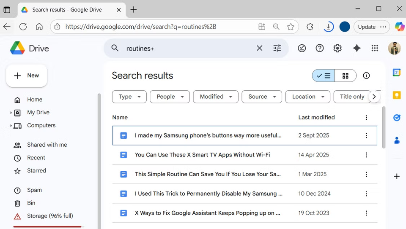This screenshot has height=229, width=406.
Task: Click the New button
Action: (x=27, y=75)
